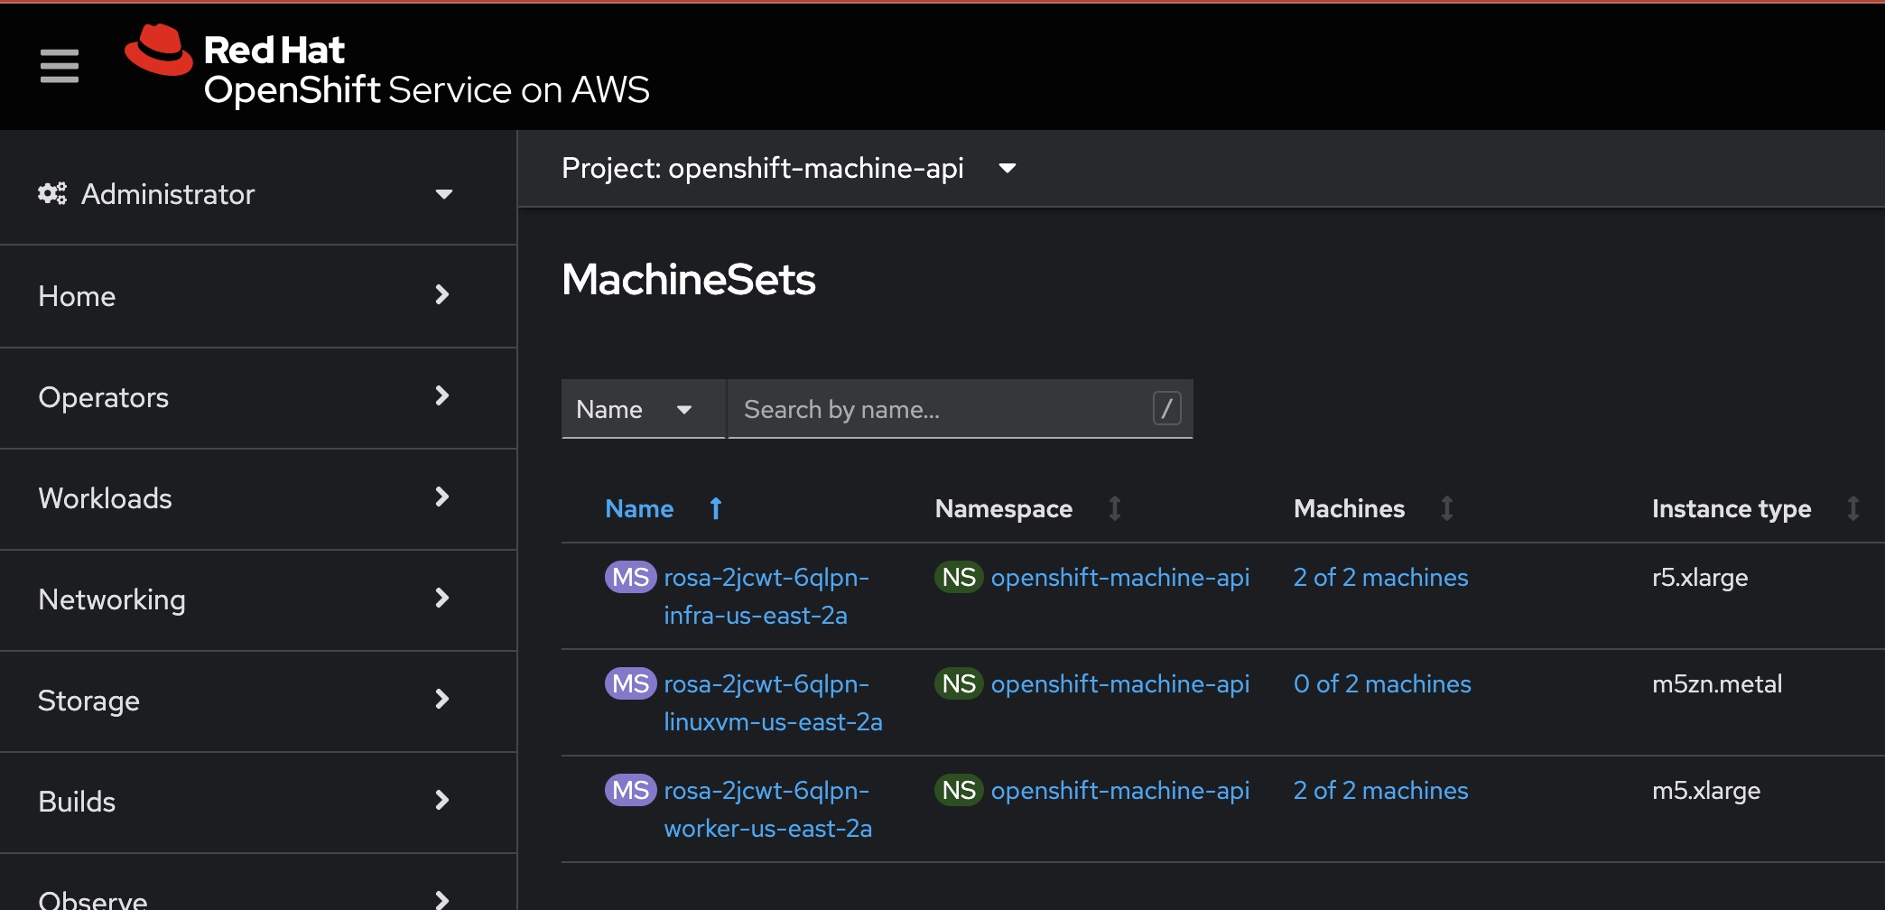
Task: Click the NS badge on the infra row
Action: pos(959,577)
